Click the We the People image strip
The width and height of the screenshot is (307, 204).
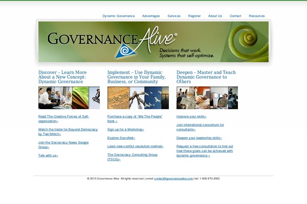[x=138, y=98]
